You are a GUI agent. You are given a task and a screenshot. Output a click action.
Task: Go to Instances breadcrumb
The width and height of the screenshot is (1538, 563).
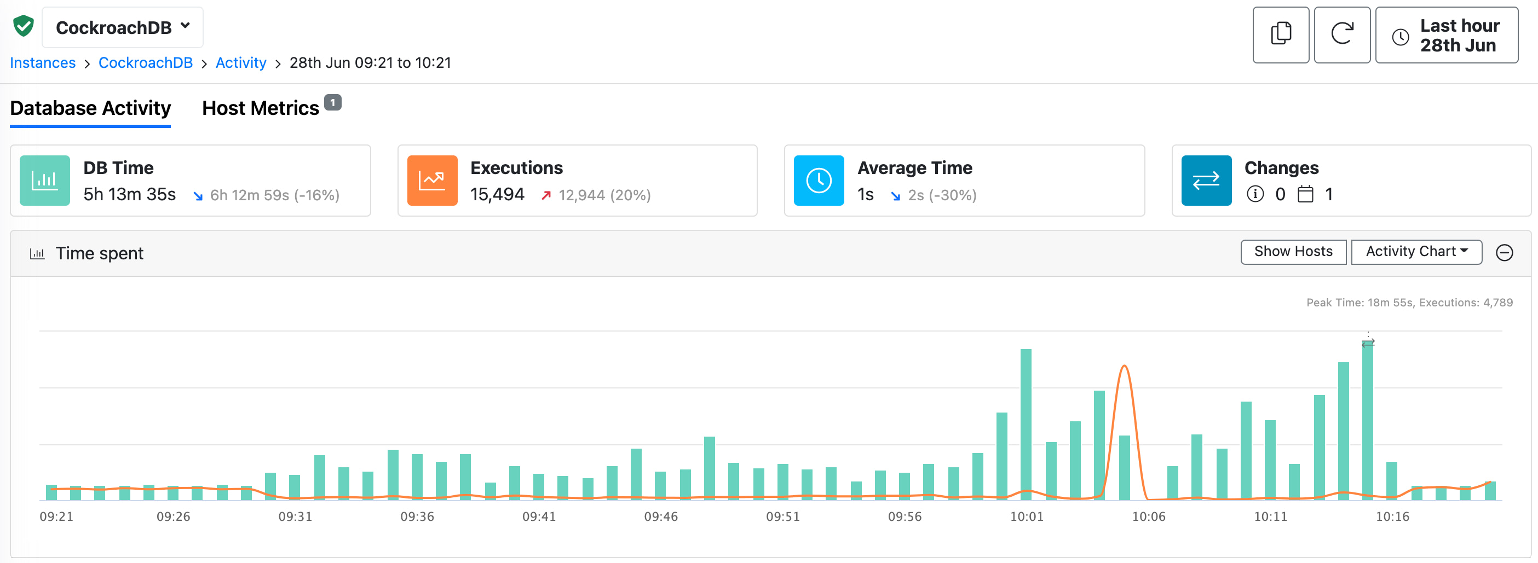tap(43, 62)
